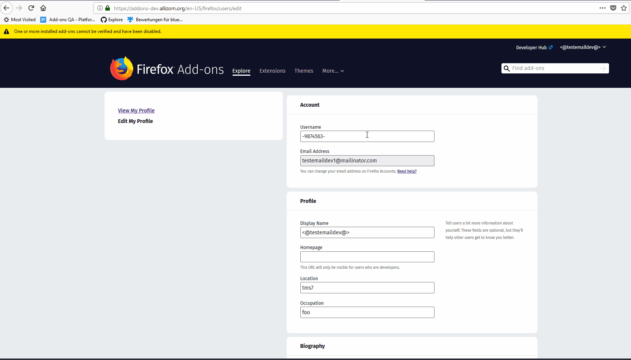Expand the <@testemaildev@> user menu
Viewport: 631px width, 360px height.
[x=583, y=47]
